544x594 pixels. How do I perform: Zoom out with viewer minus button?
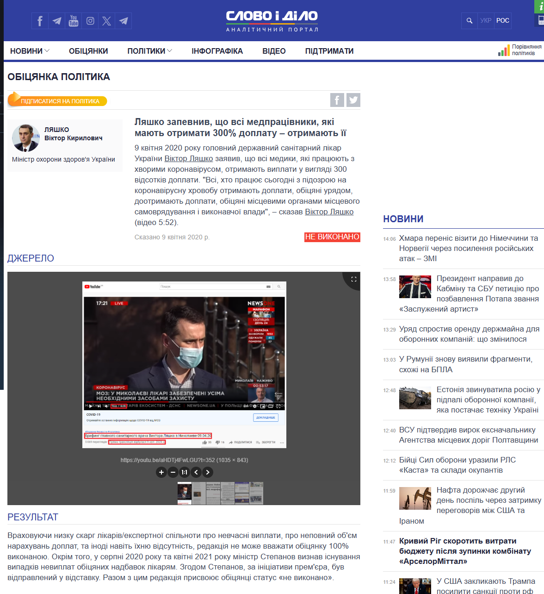click(173, 472)
